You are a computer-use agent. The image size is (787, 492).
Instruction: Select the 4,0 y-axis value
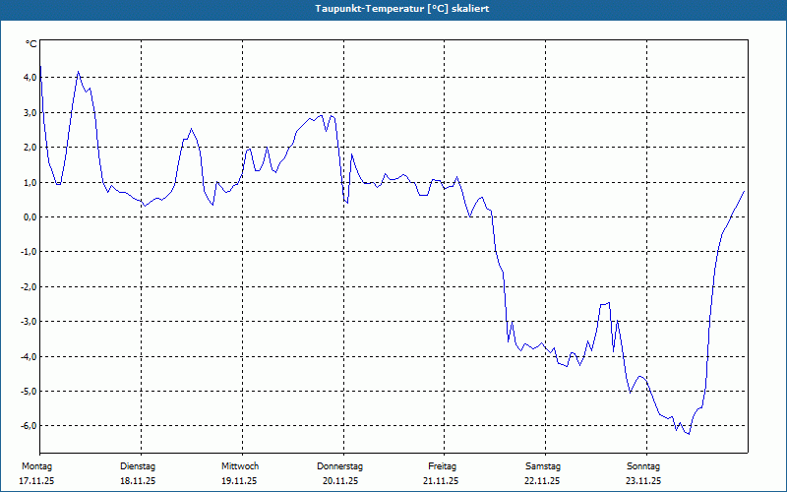[x=30, y=78]
